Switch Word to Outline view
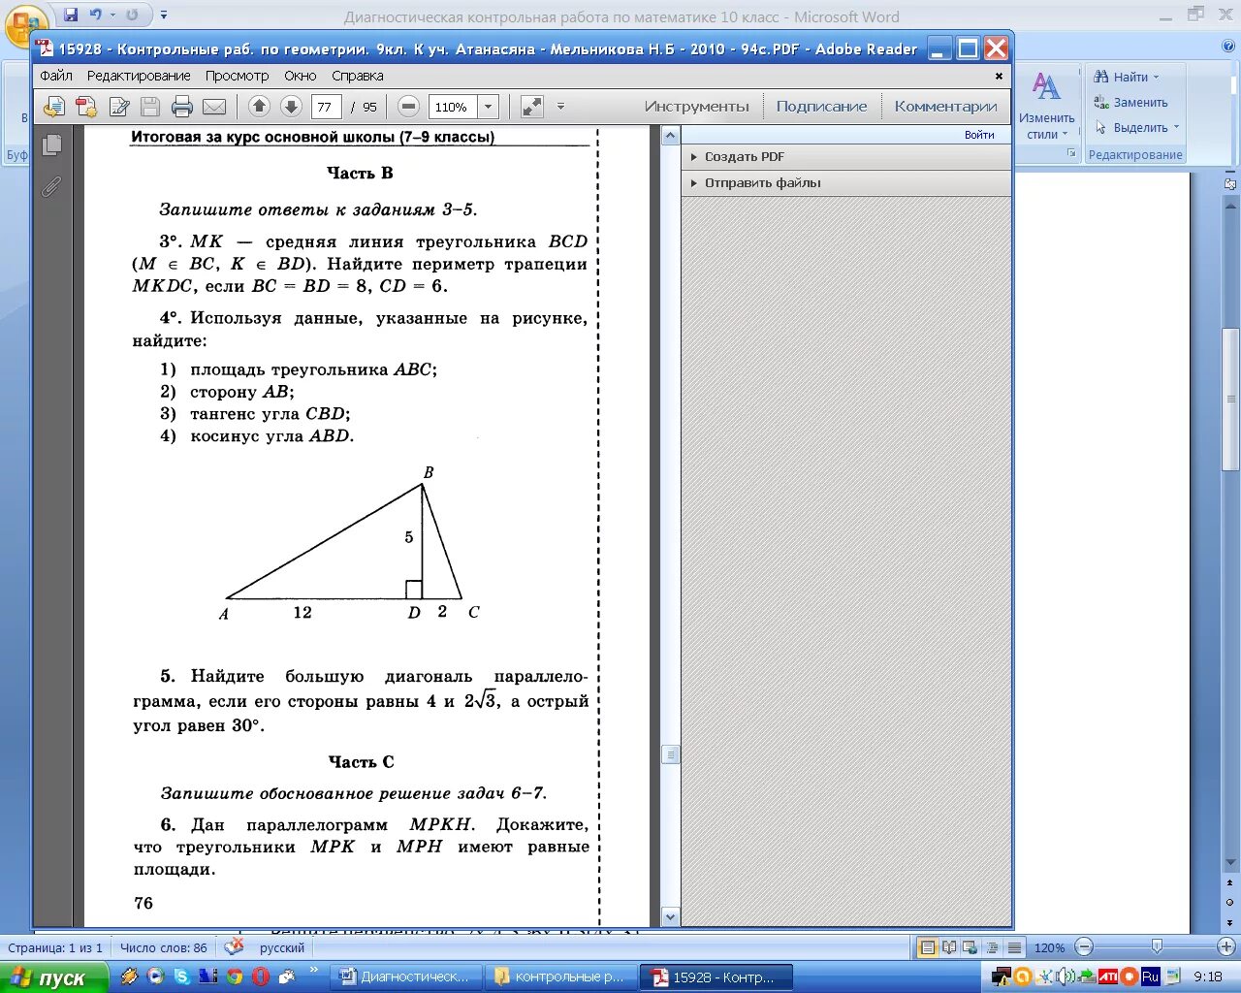The image size is (1241, 993). [x=992, y=947]
